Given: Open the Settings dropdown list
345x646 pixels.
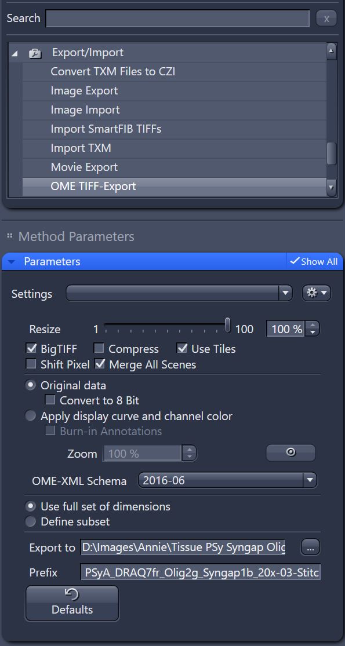Looking at the screenshot, I should 179,293.
